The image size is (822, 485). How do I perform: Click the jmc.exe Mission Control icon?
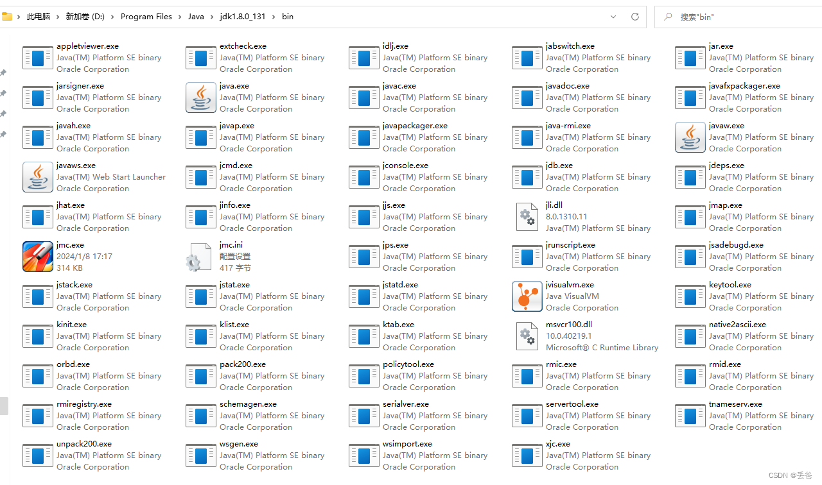coord(38,257)
